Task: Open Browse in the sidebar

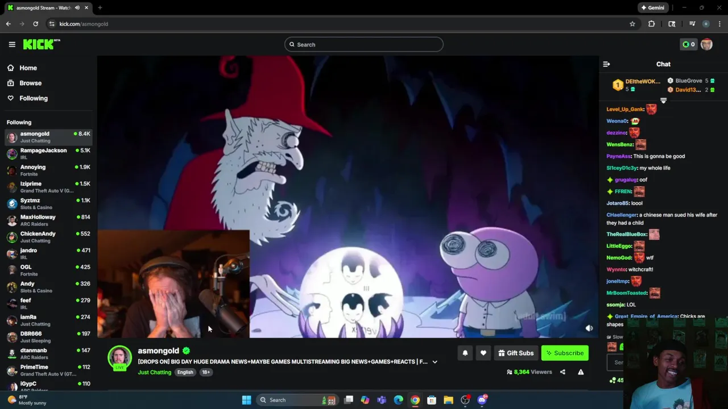Action: [30, 83]
